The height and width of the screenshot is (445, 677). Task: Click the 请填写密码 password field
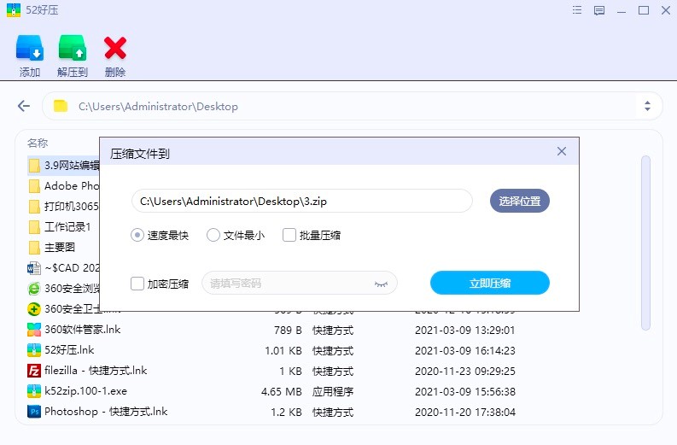pyautogui.click(x=299, y=283)
